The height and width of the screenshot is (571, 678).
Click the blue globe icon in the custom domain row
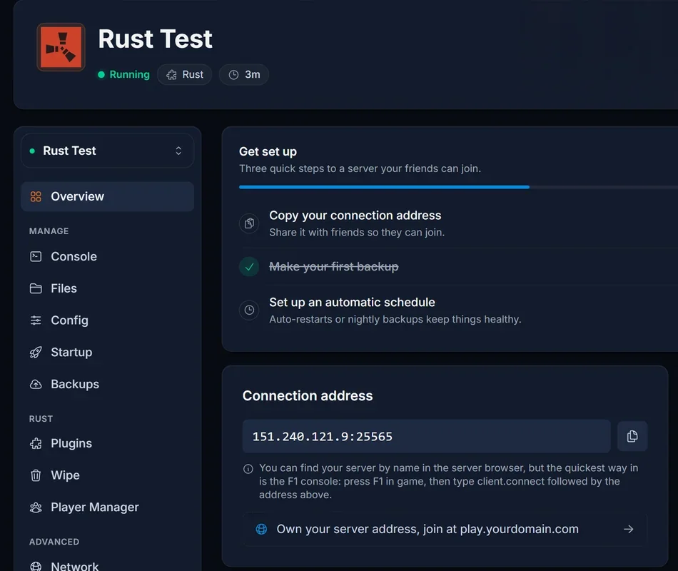tap(262, 529)
